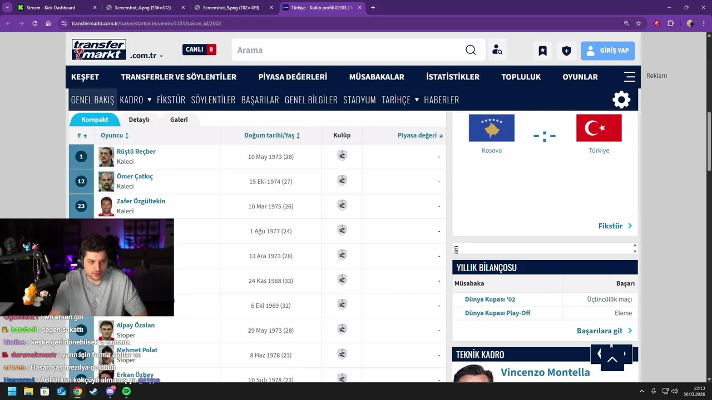Open Steam from taskbar
Viewport: 712px width, 400px height.
[93, 391]
